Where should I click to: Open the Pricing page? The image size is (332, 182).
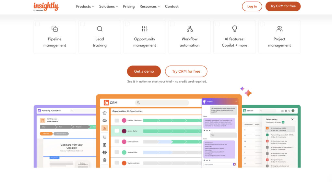point(129,6)
